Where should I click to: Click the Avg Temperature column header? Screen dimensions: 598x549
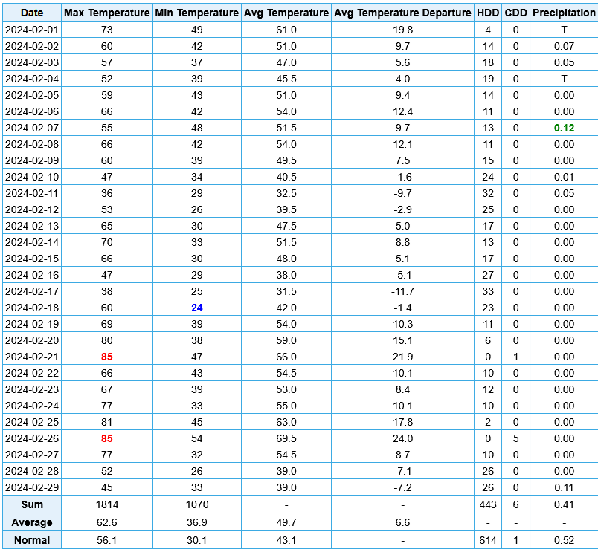coord(286,13)
